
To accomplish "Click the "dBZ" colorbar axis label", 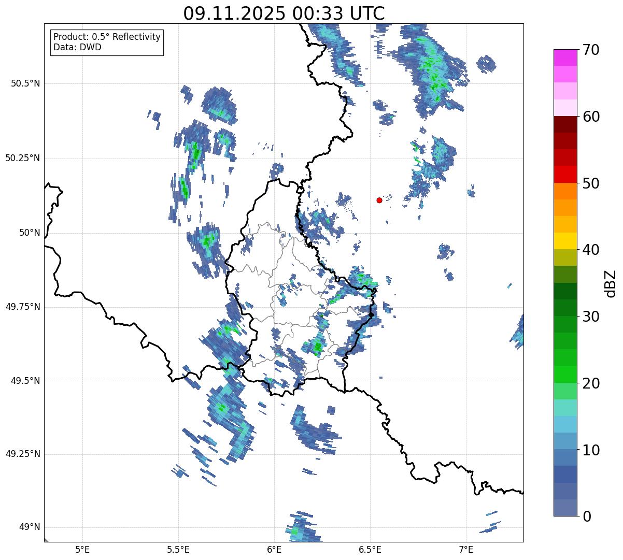I will pos(611,283).
